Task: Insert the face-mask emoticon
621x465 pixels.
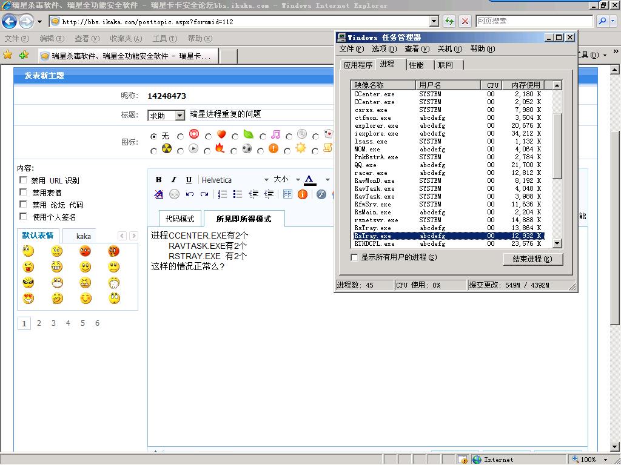Action: click(58, 282)
